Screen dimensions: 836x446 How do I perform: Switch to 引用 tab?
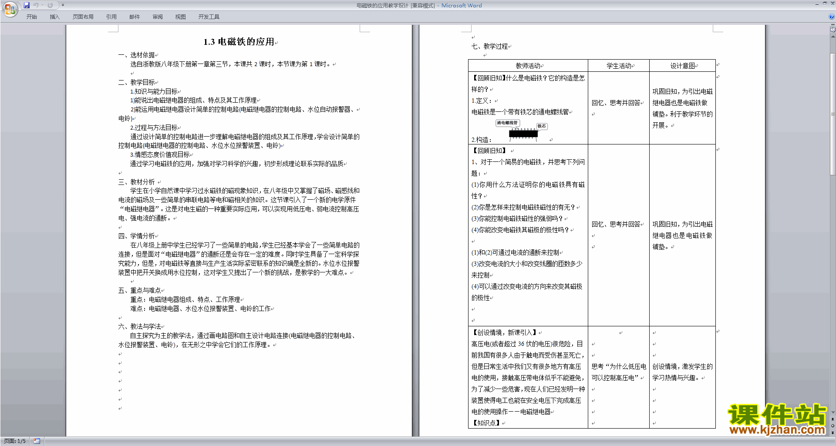click(111, 17)
